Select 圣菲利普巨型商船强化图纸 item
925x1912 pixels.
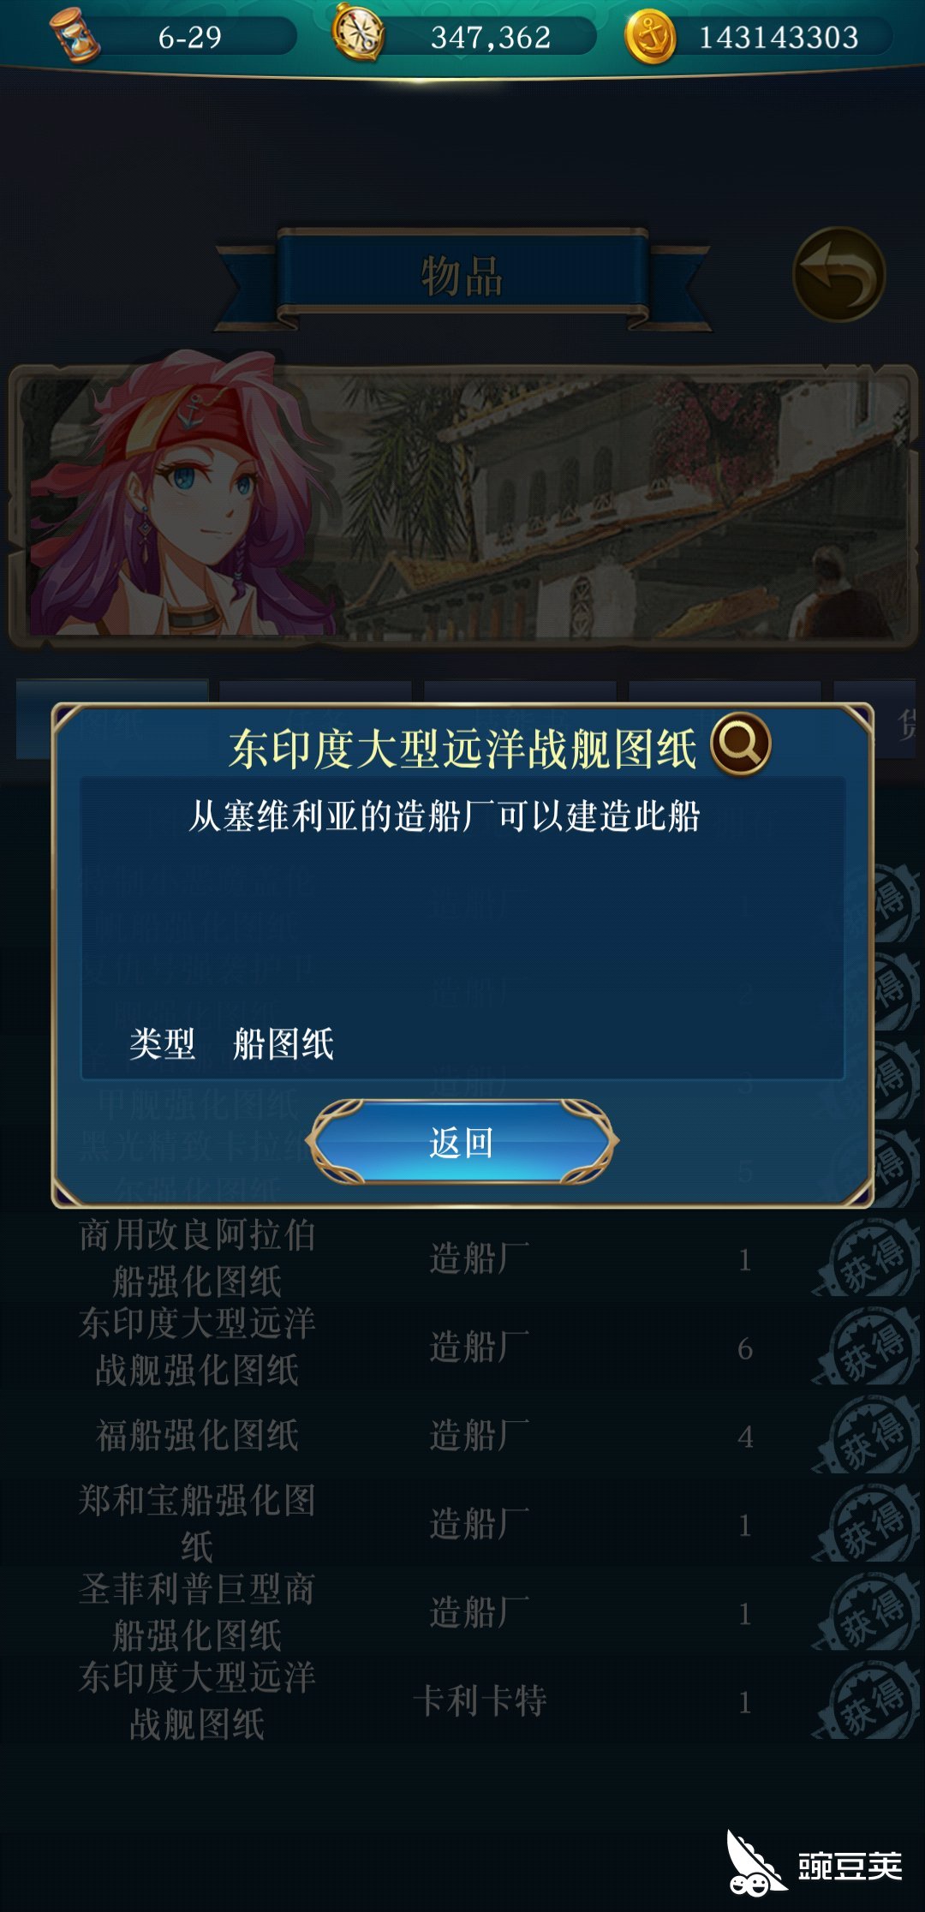click(x=462, y=1612)
